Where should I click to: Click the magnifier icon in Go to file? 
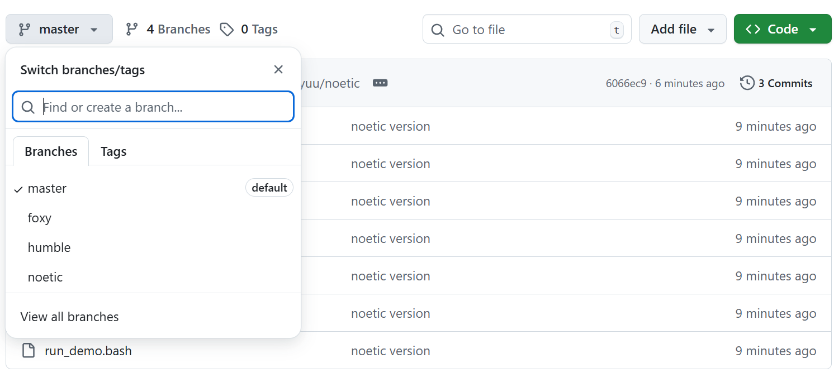coord(438,30)
